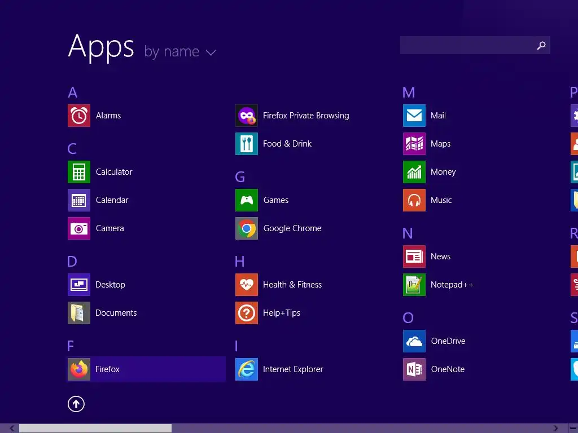578x433 pixels.
Task: Open the 'by name' sort dropdown
Action: (x=179, y=51)
